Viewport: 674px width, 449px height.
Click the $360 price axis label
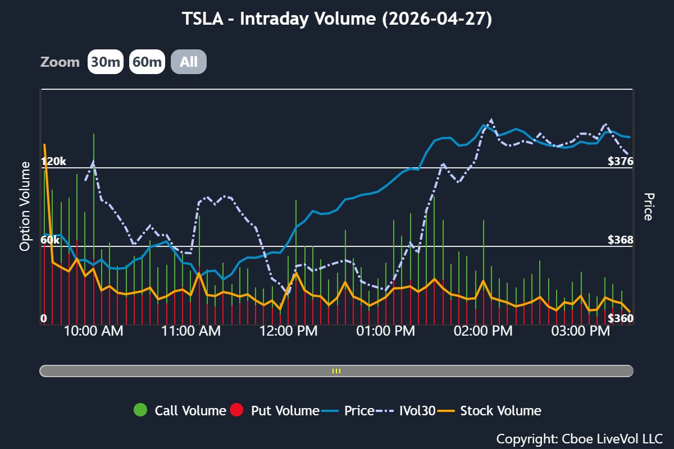tap(621, 319)
